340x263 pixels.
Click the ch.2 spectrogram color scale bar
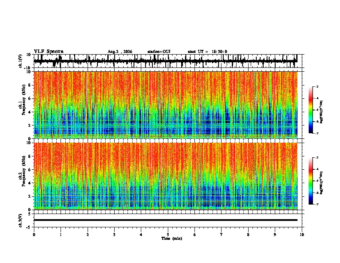[x=310, y=181]
